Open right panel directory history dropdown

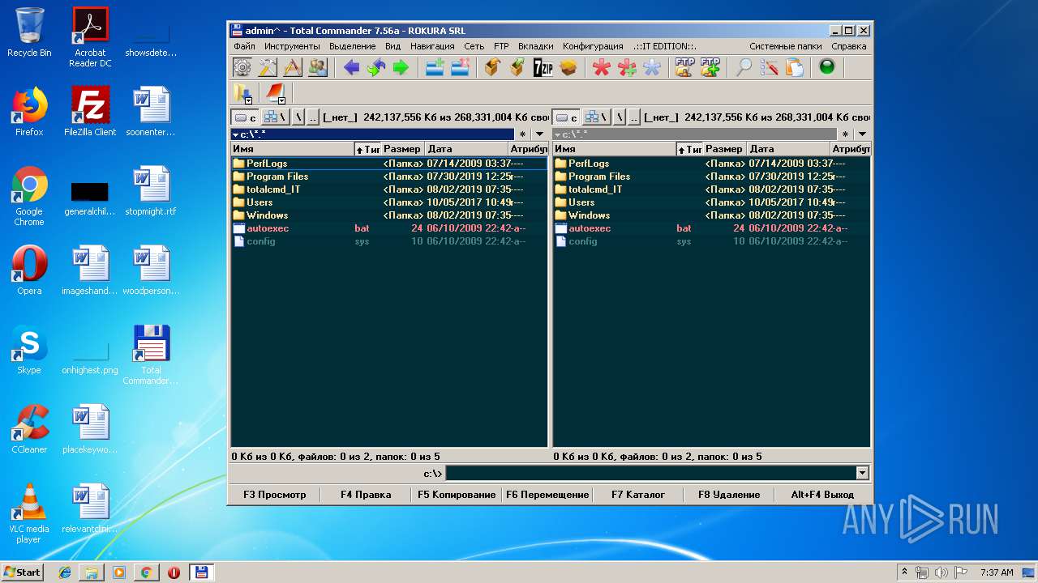click(862, 134)
